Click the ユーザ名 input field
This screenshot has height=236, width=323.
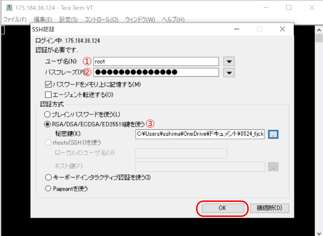tap(156, 61)
